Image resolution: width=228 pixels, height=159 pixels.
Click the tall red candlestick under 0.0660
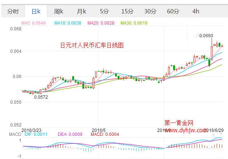[212, 53]
